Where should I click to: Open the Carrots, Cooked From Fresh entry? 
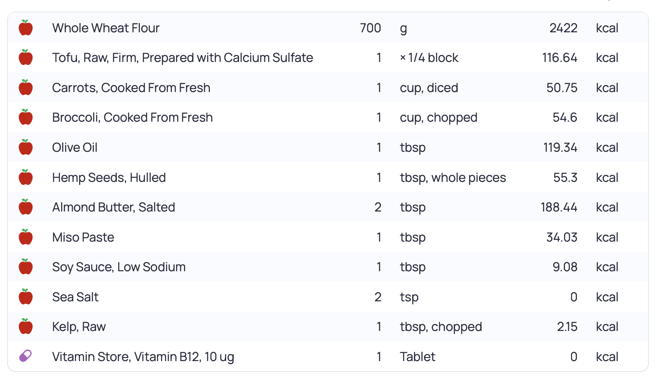[x=131, y=88]
